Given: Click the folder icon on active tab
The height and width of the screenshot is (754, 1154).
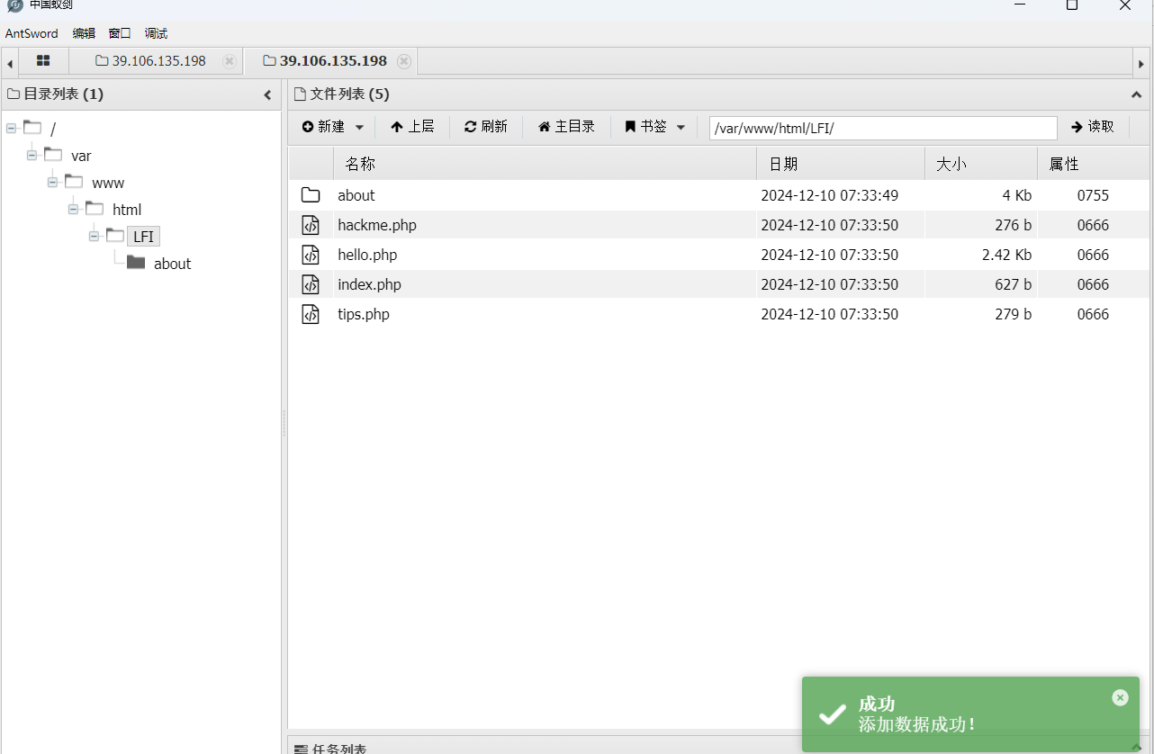Looking at the screenshot, I should 269,61.
